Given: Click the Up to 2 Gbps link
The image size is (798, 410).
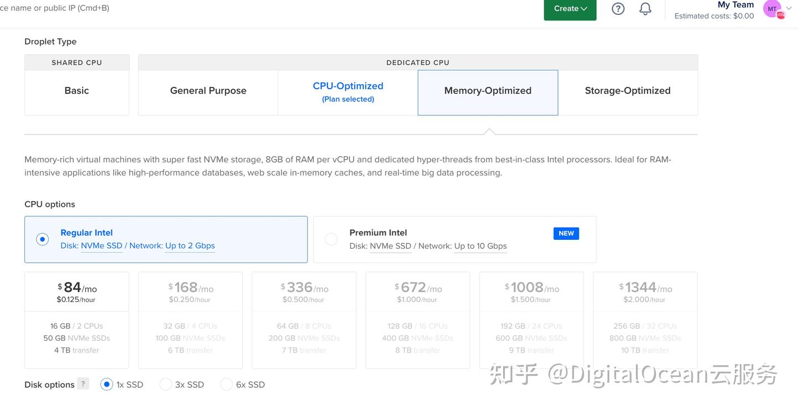Looking at the screenshot, I should click(x=190, y=245).
